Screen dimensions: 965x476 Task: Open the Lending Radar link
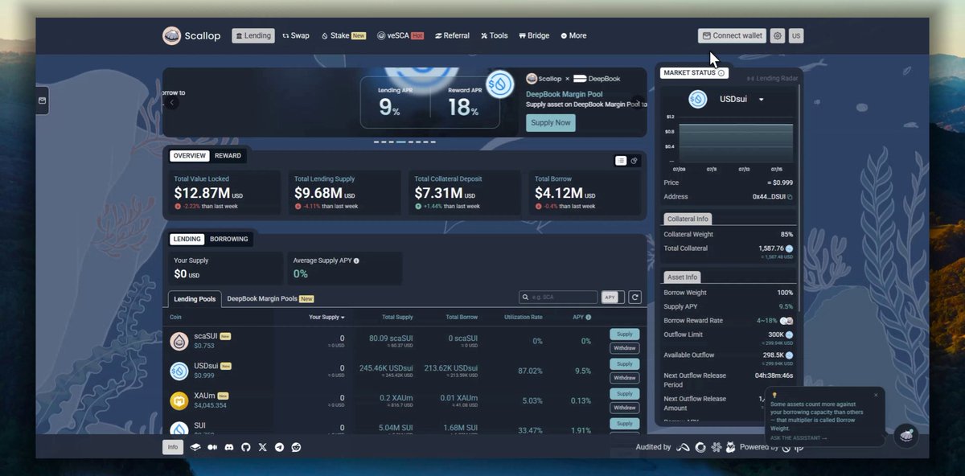point(771,78)
